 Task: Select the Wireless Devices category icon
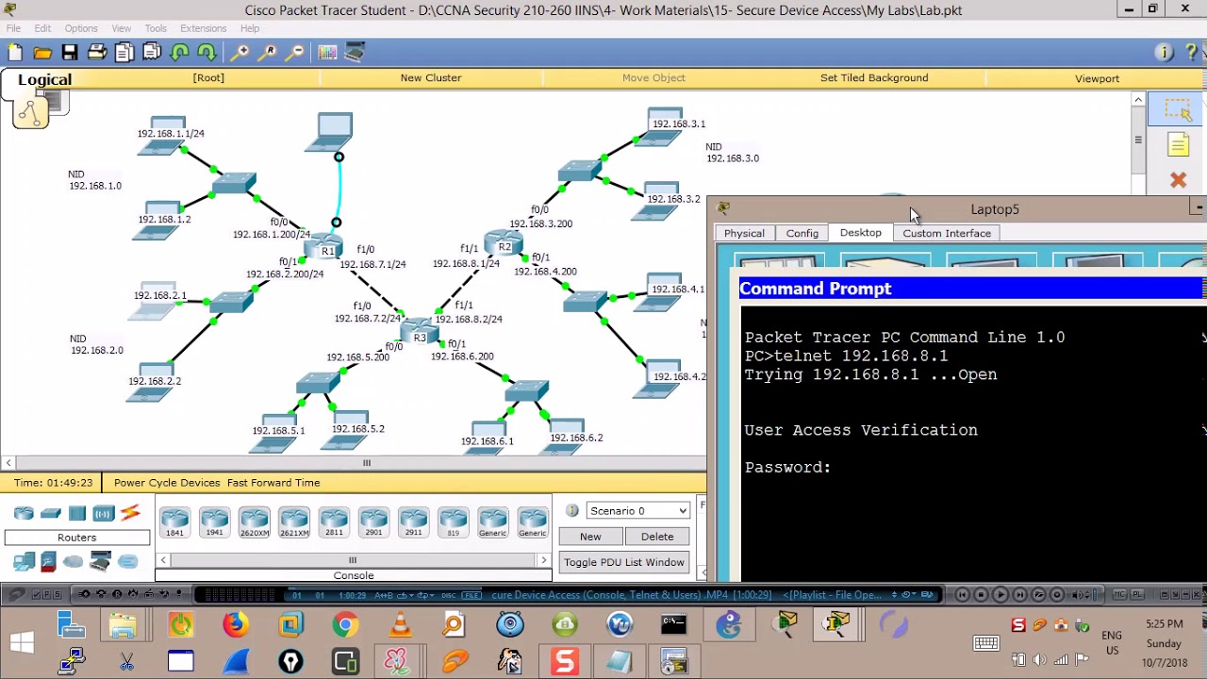click(x=104, y=513)
